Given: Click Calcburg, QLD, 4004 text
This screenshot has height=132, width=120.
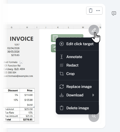Looking at the screenshot, I should (x=14, y=69).
